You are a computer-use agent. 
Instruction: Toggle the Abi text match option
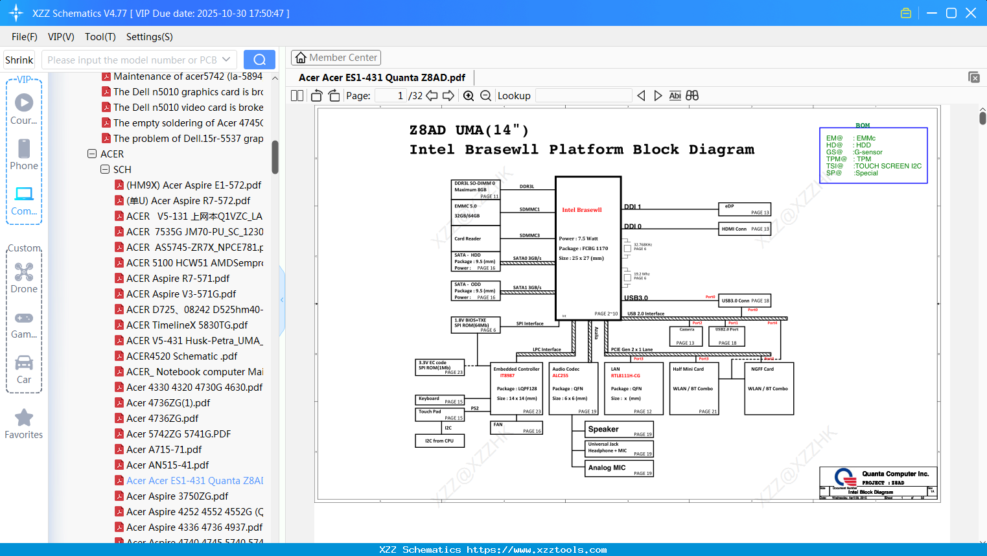click(675, 96)
